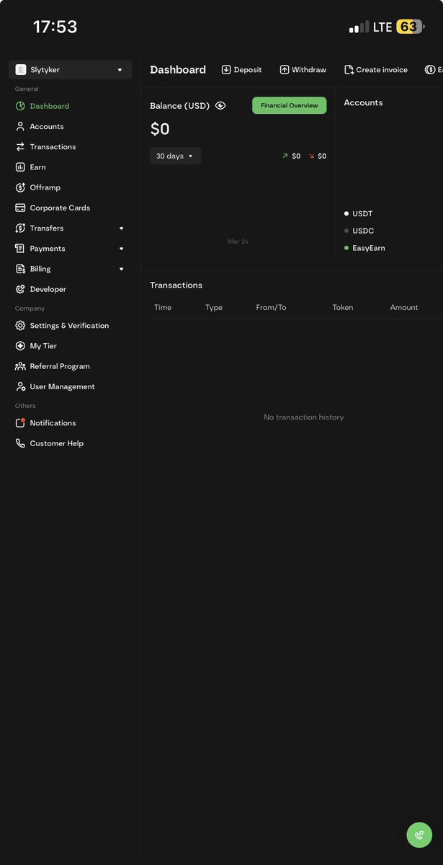Click the Notifications bell icon with red dot
The height and width of the screenshot is (865, 443).
coord(20,423)
